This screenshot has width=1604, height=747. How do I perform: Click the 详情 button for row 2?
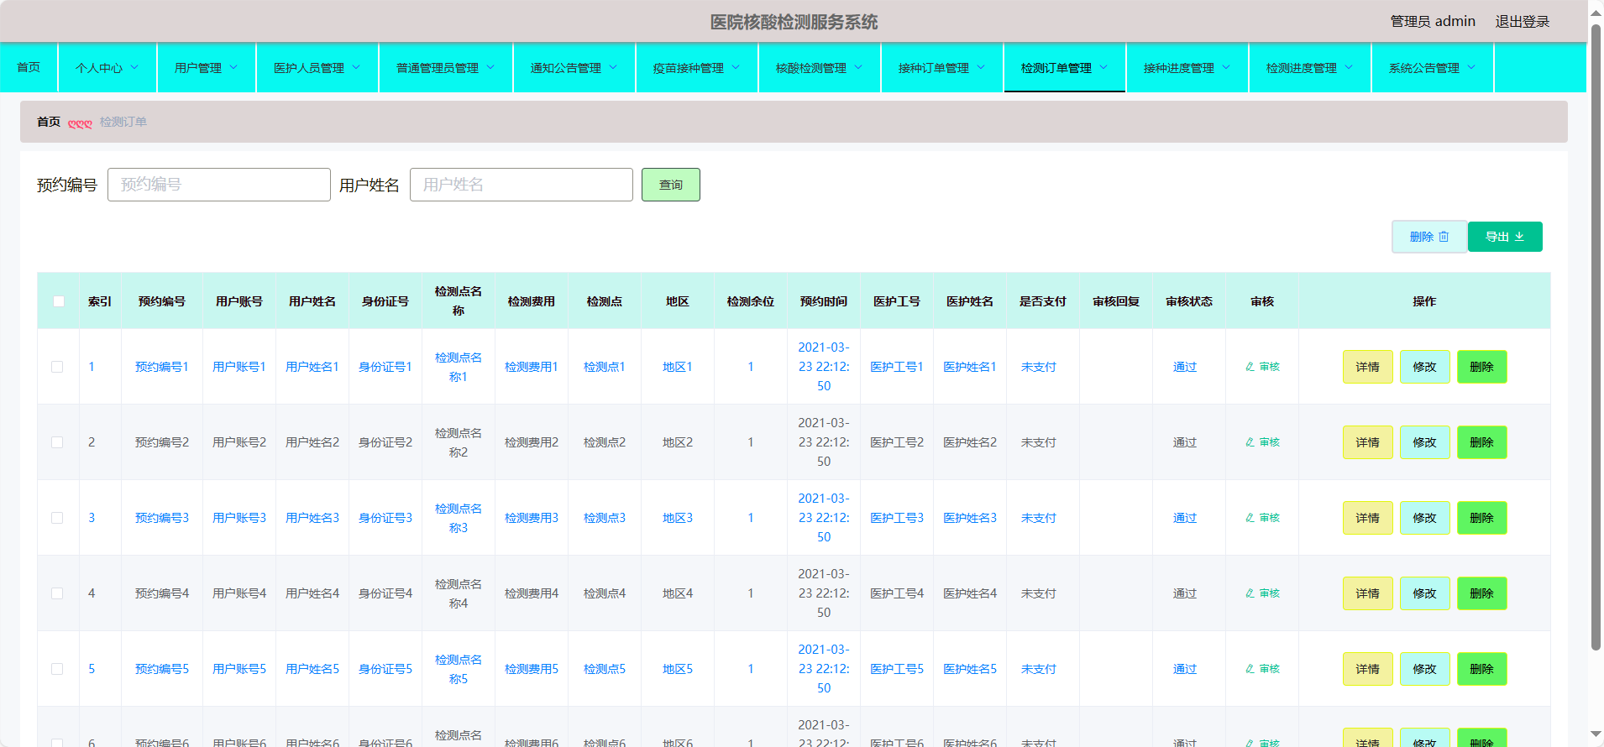(1367, 442)
